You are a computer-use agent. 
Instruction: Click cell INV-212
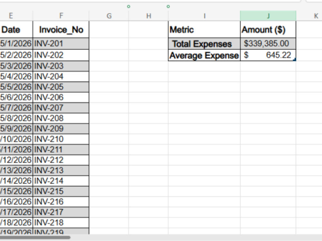coord(61,160)
